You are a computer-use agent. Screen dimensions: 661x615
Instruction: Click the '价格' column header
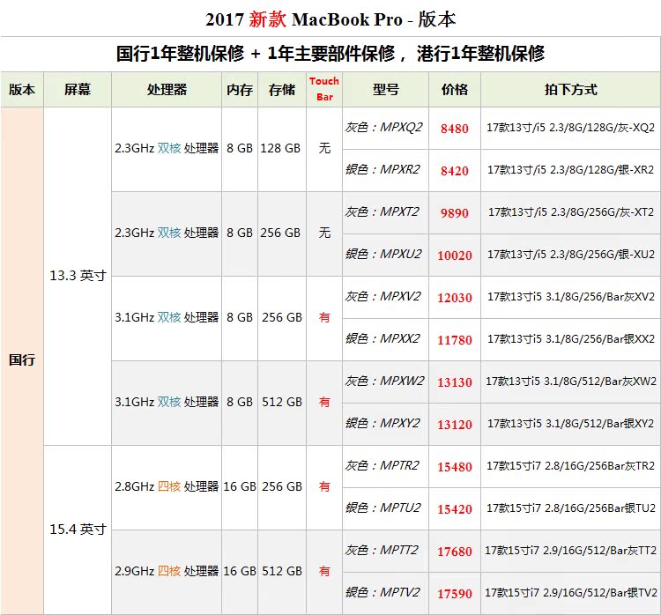(455, 89)
